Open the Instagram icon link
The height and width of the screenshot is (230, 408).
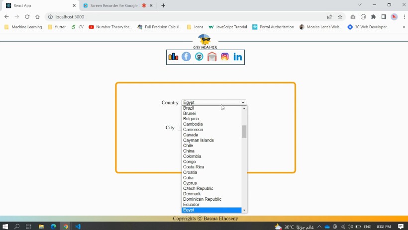[x=225, y=57]
